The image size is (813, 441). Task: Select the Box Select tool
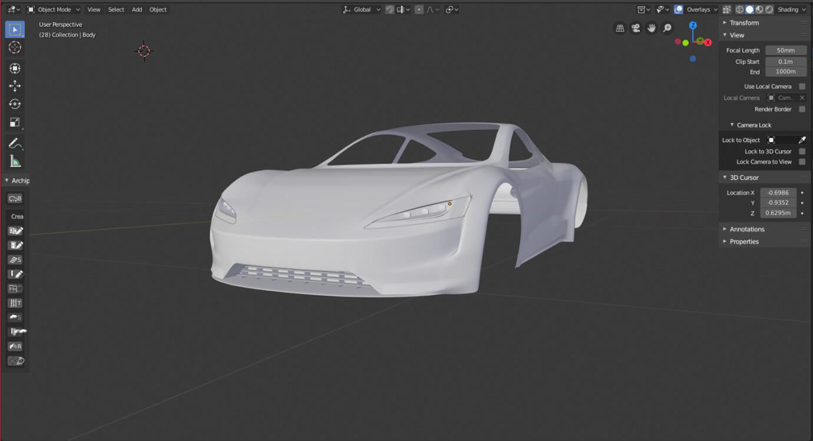pyautogui.click(x=14, y=29)
